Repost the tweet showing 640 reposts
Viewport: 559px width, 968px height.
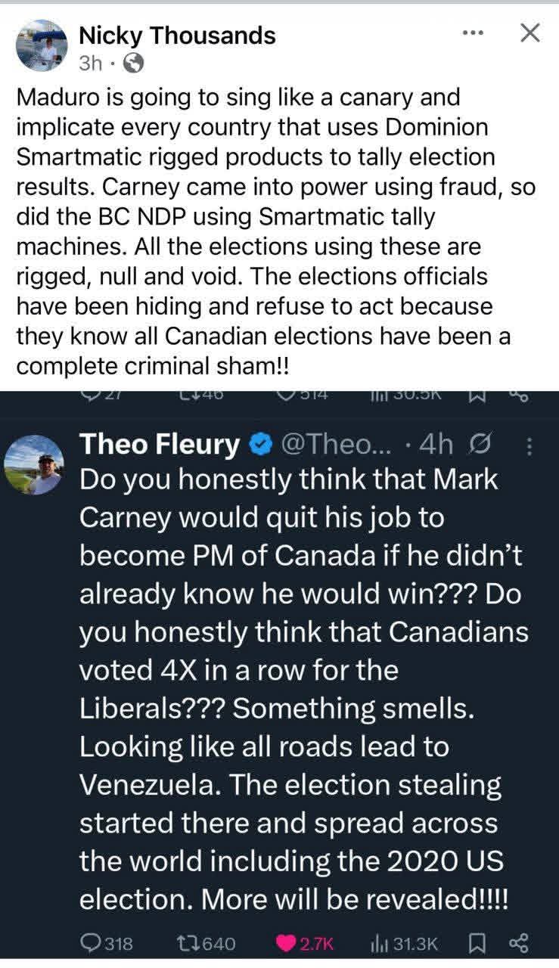(x=205, y=943)
